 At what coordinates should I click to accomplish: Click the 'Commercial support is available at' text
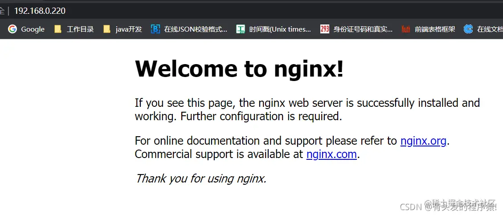point(219,154)
